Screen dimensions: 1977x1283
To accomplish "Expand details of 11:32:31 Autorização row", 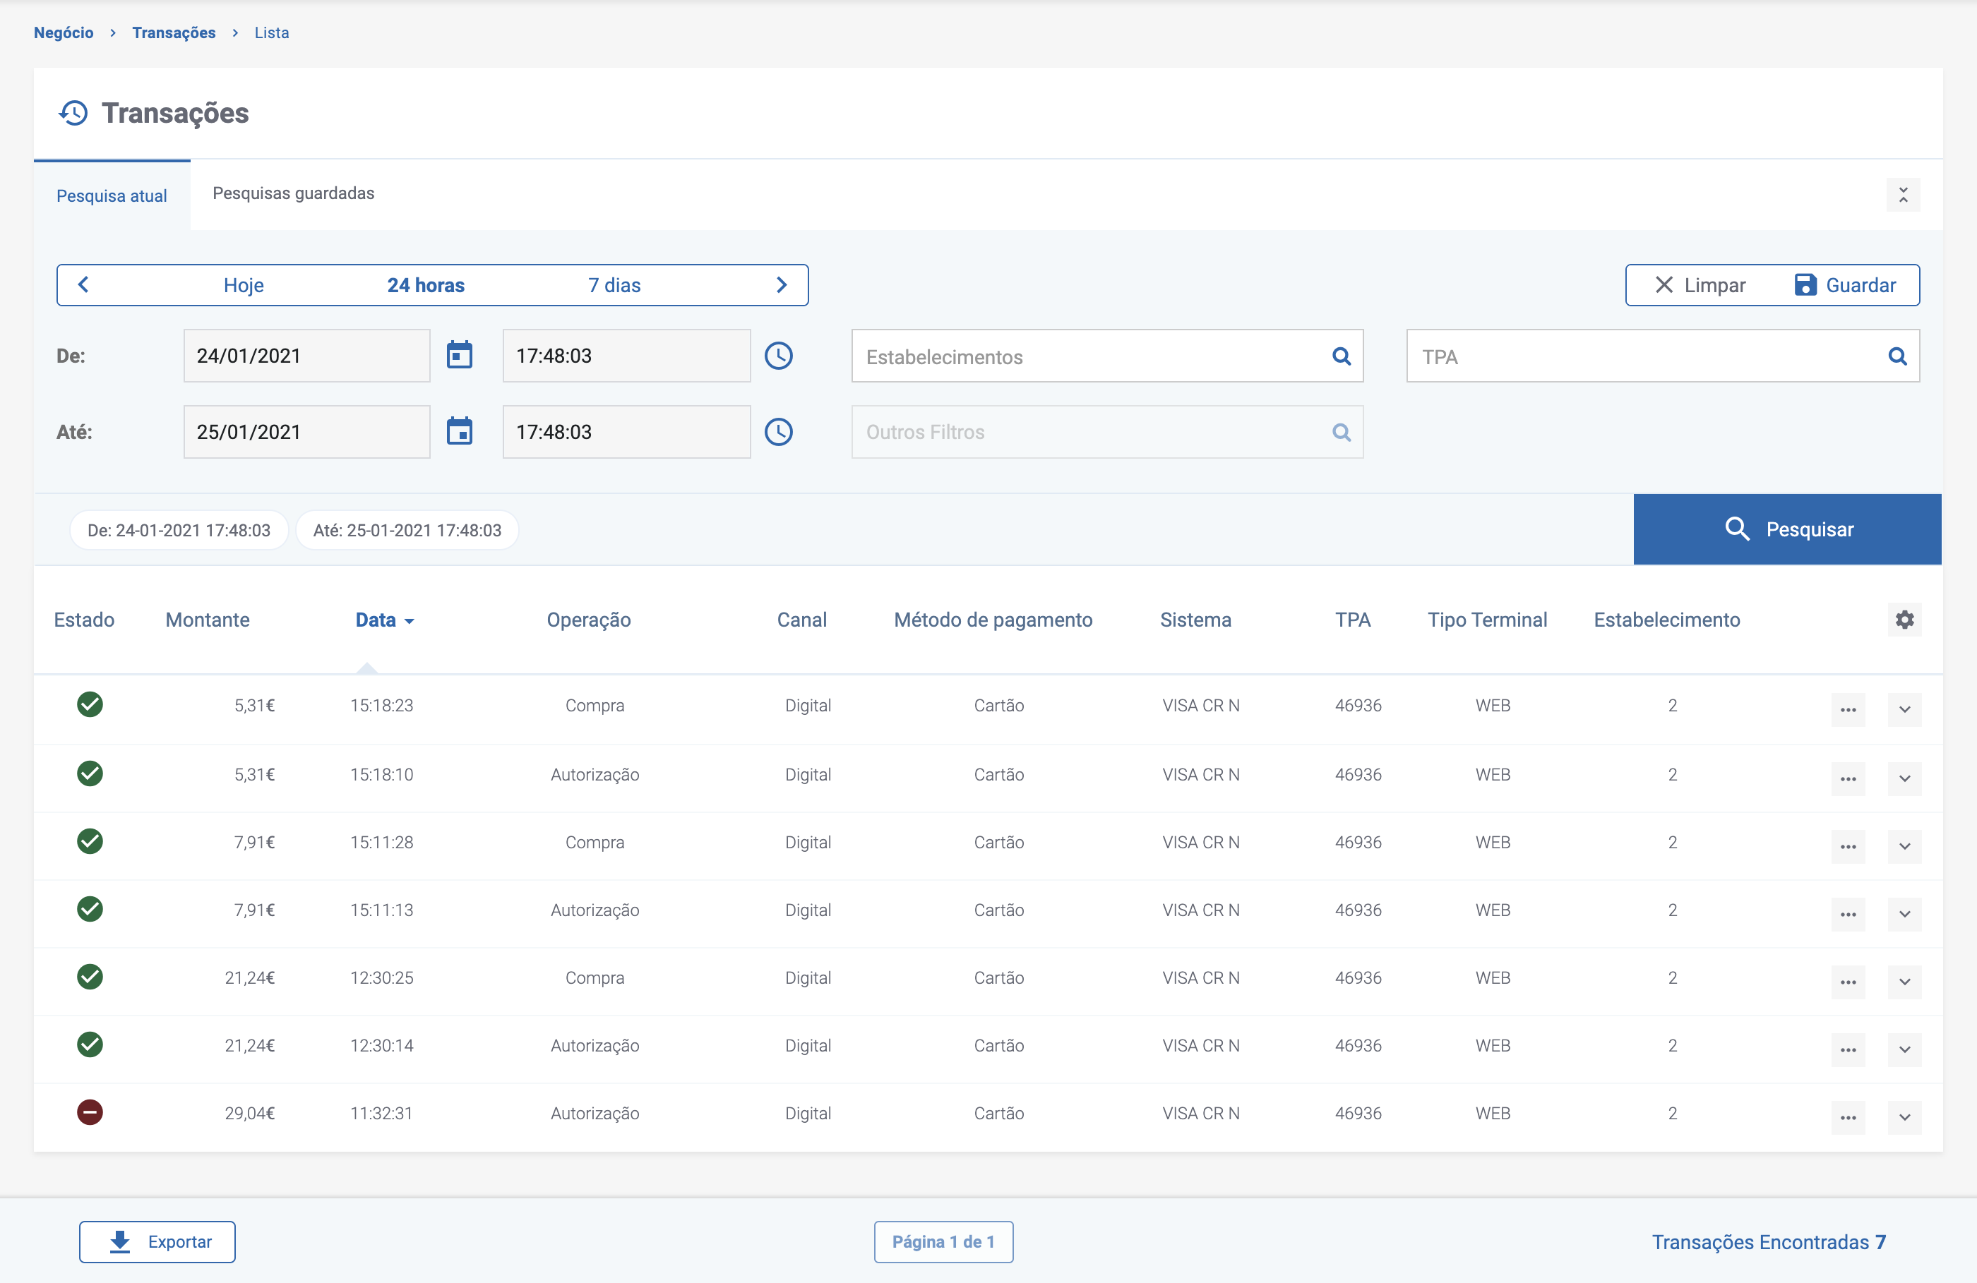I will pyautogui.click(x=1904, y=1117).
